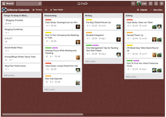Click green label on Time Management Tips card

tap(89, 45)
